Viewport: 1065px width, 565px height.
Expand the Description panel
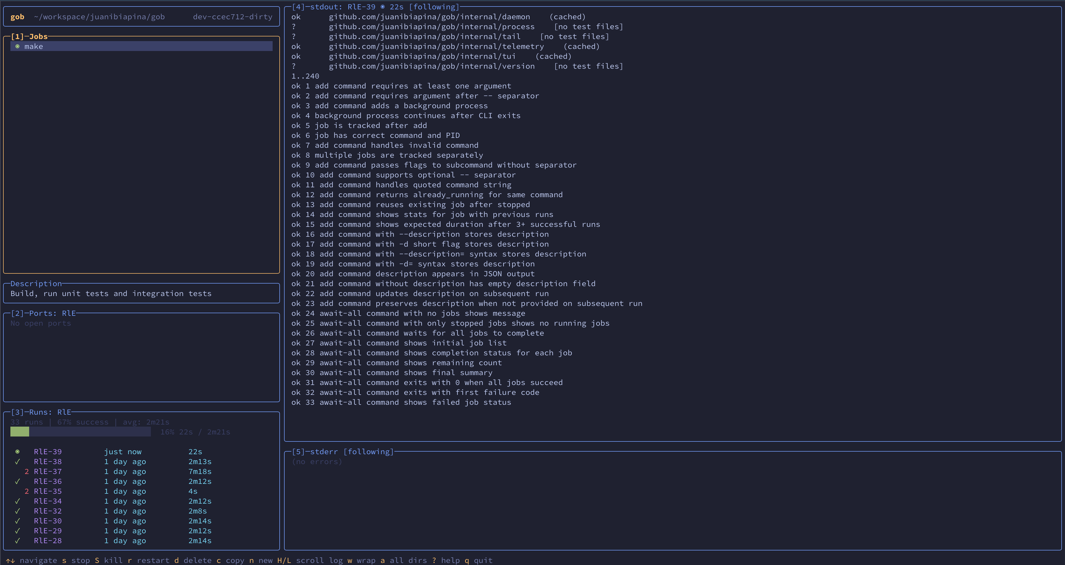(x=36, y=284)
